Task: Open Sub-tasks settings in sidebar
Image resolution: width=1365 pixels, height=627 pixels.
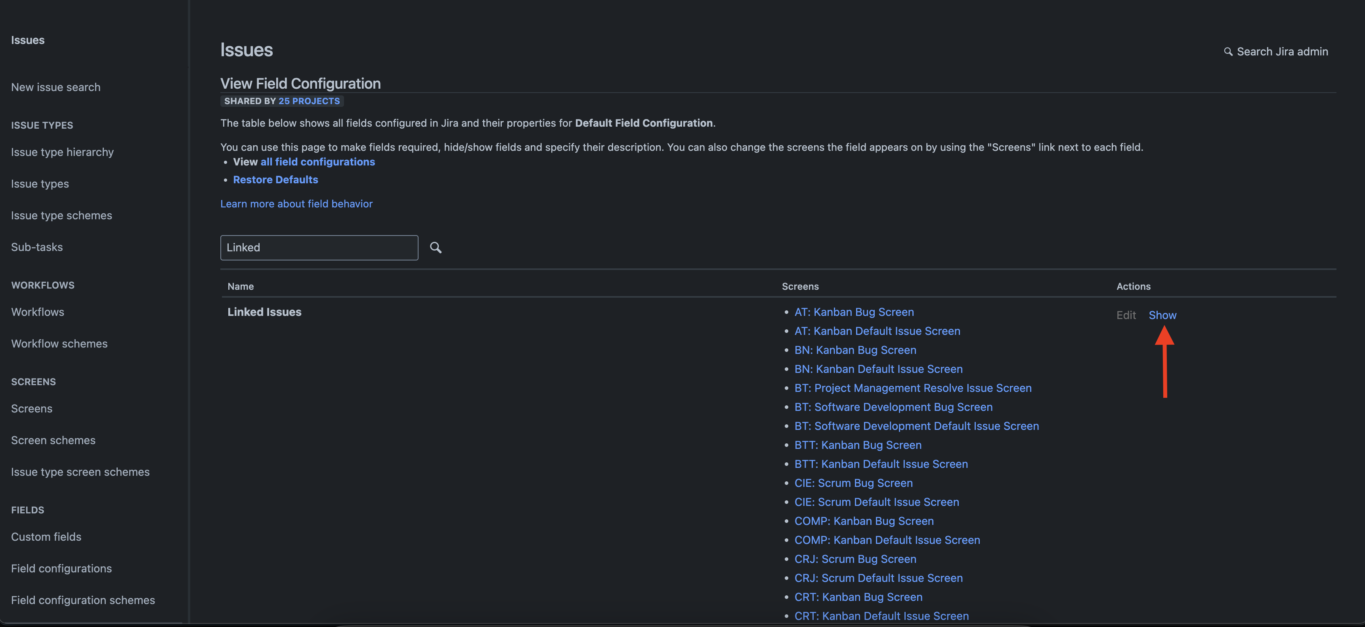Action: [x=36, y=247]
